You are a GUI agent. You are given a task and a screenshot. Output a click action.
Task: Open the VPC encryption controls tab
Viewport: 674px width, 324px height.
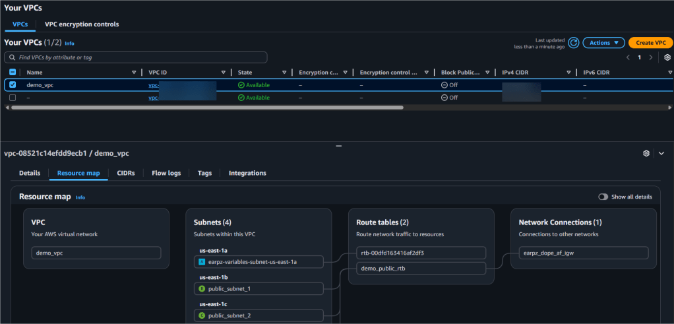coord(82,24)
